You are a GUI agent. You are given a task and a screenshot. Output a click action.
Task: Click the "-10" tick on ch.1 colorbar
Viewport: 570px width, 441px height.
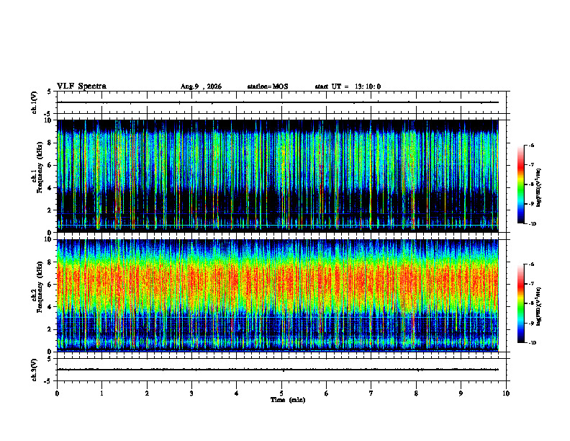click(x=532, y=224)
